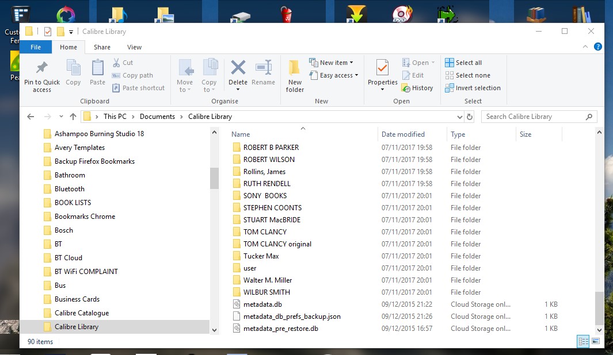Open Properties via the ribbon icon
This screenshot has width=613, height=355.
click(382, 68)
